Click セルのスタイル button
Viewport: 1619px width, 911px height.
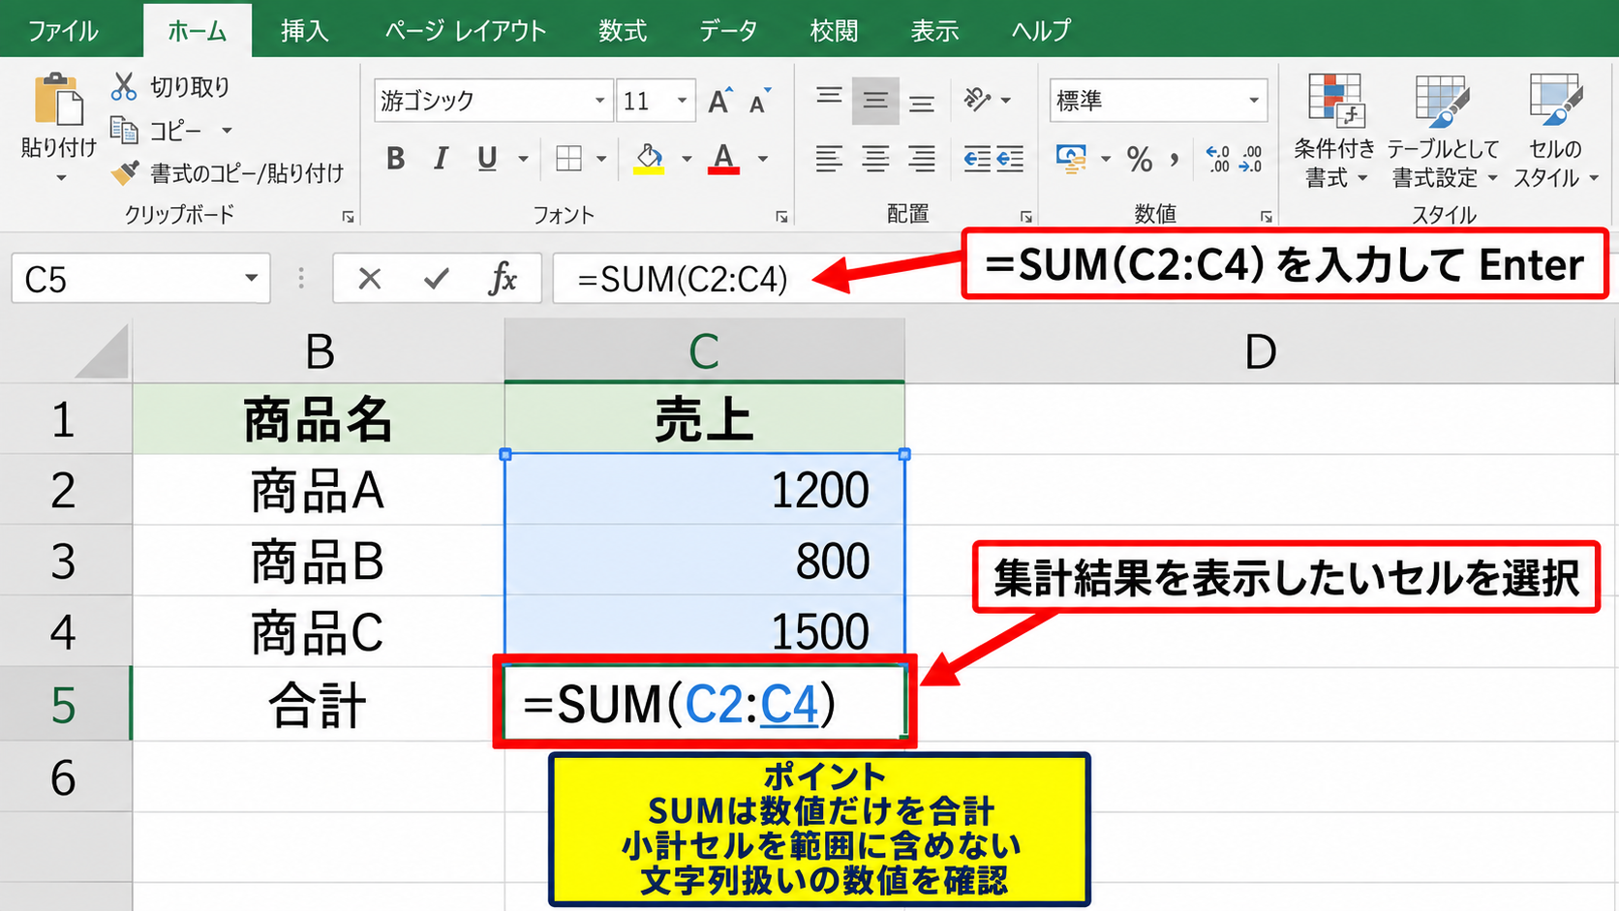pyautogui.click(x=1555, y=131)
